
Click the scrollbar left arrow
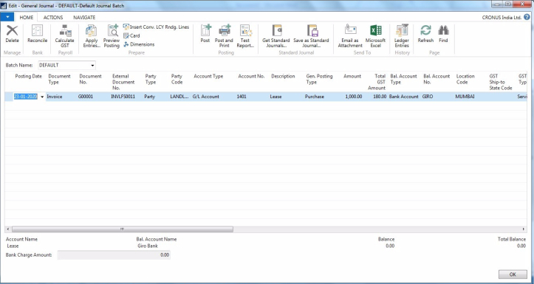(x=8, y=229)
